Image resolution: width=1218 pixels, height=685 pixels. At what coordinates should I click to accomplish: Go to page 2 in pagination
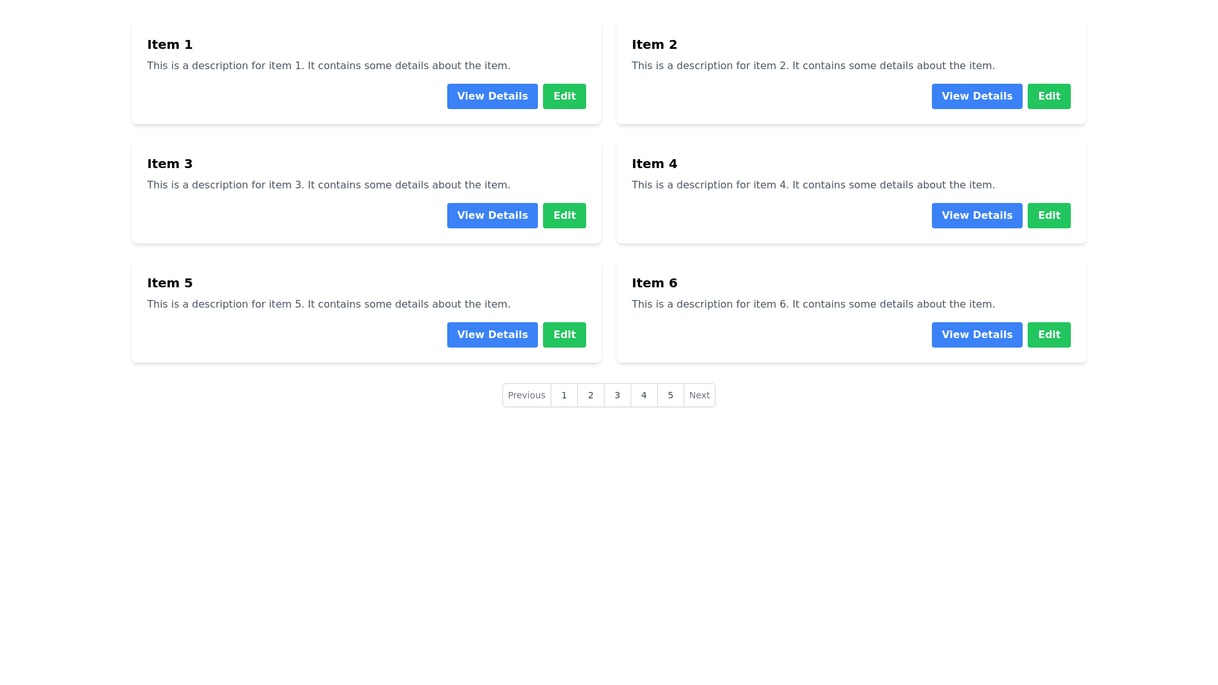click(591, 395)
